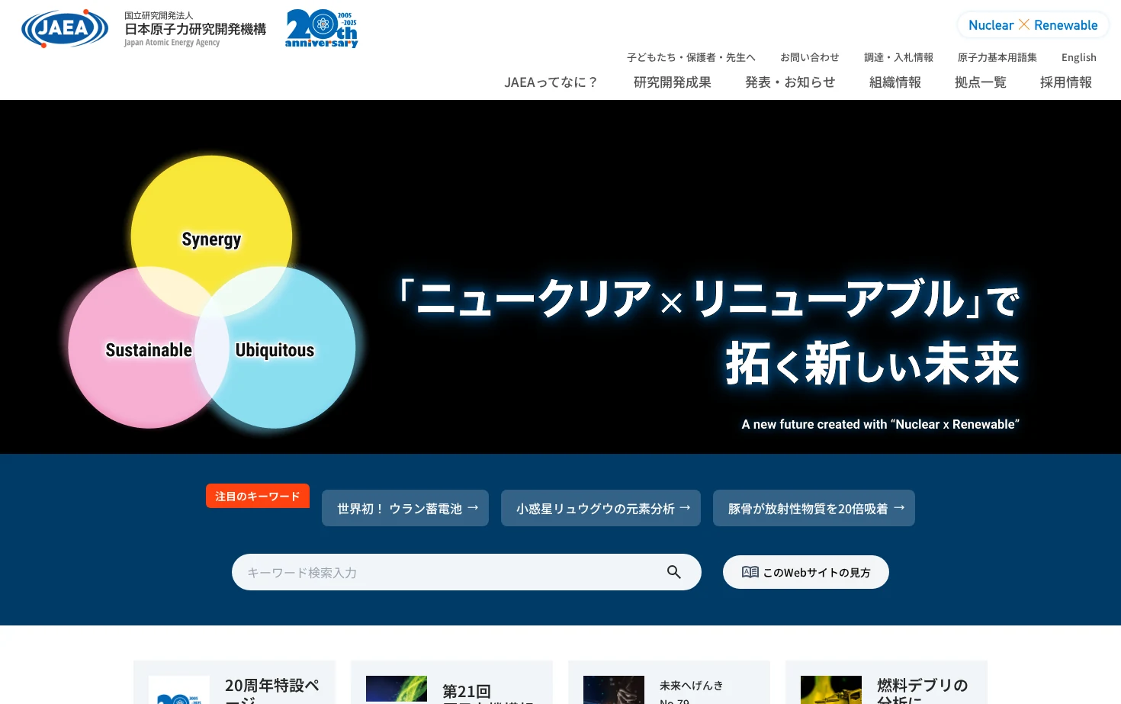This screenshot has height=704, width=1121.
Task: Open 調達・入札情報 link
Action: pyautogui.click(x=898, y=57)
